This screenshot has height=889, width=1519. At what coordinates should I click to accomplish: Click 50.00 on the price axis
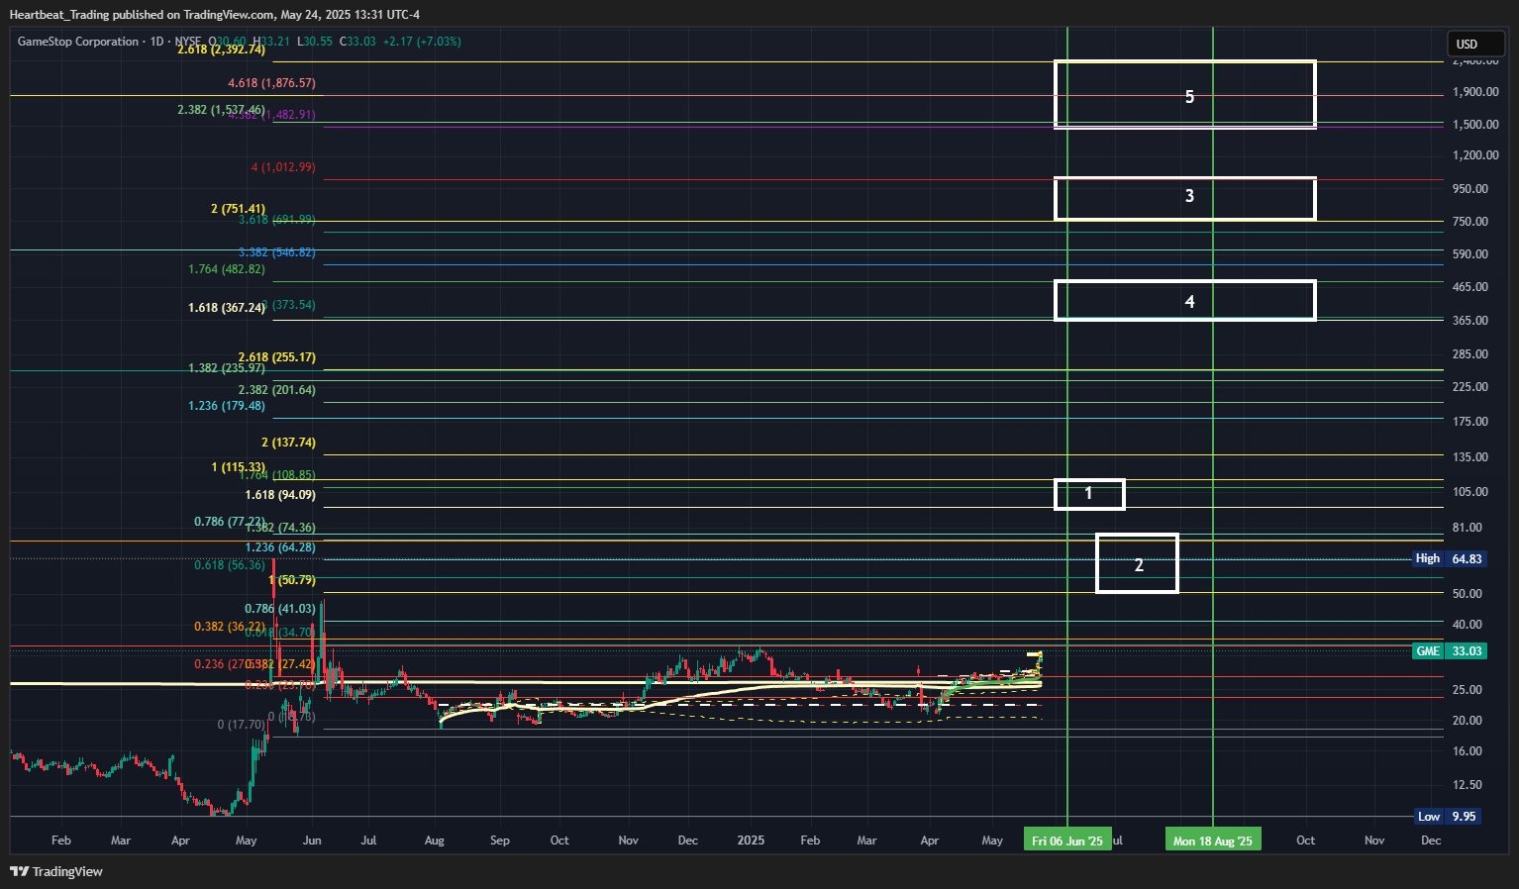click(1468, 594)
